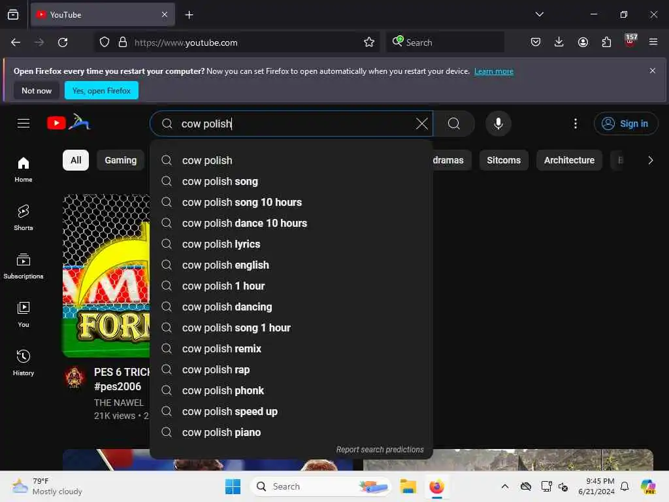Run the search with the magnifier button

pos(454,124)
